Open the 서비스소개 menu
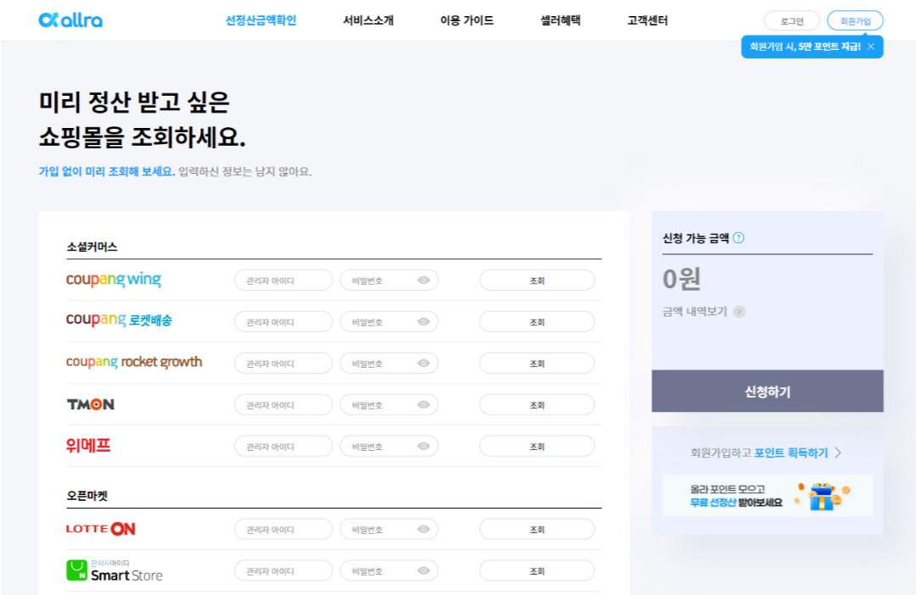916x595 pixels. [x=369, y=20]
